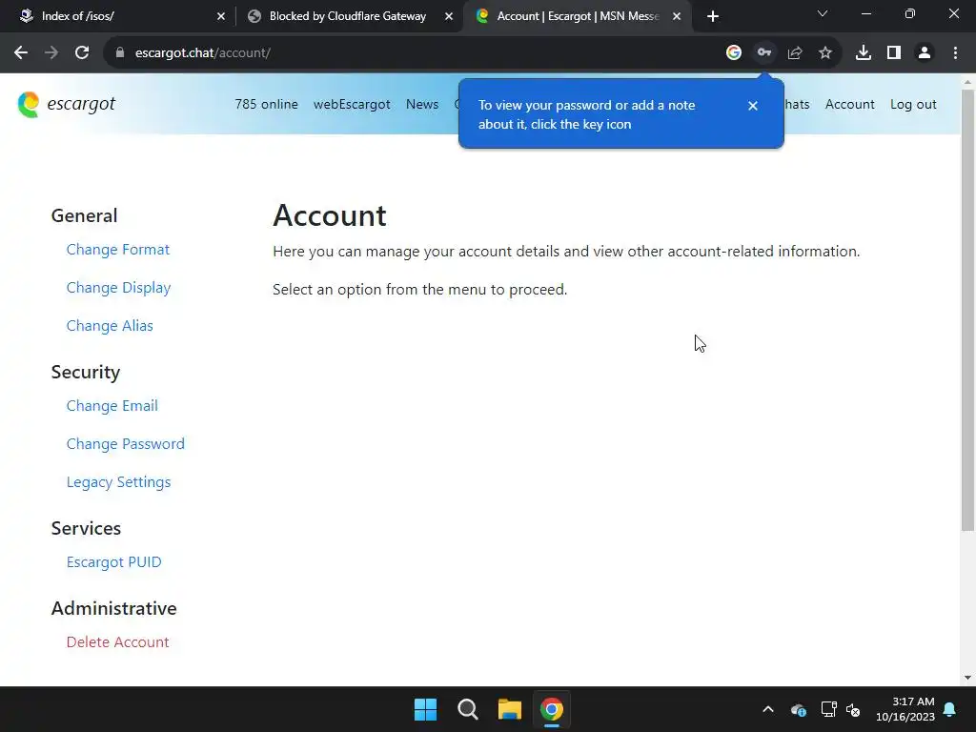
Task: Go back with the browser back arrow
Action: tap(21, 53)
